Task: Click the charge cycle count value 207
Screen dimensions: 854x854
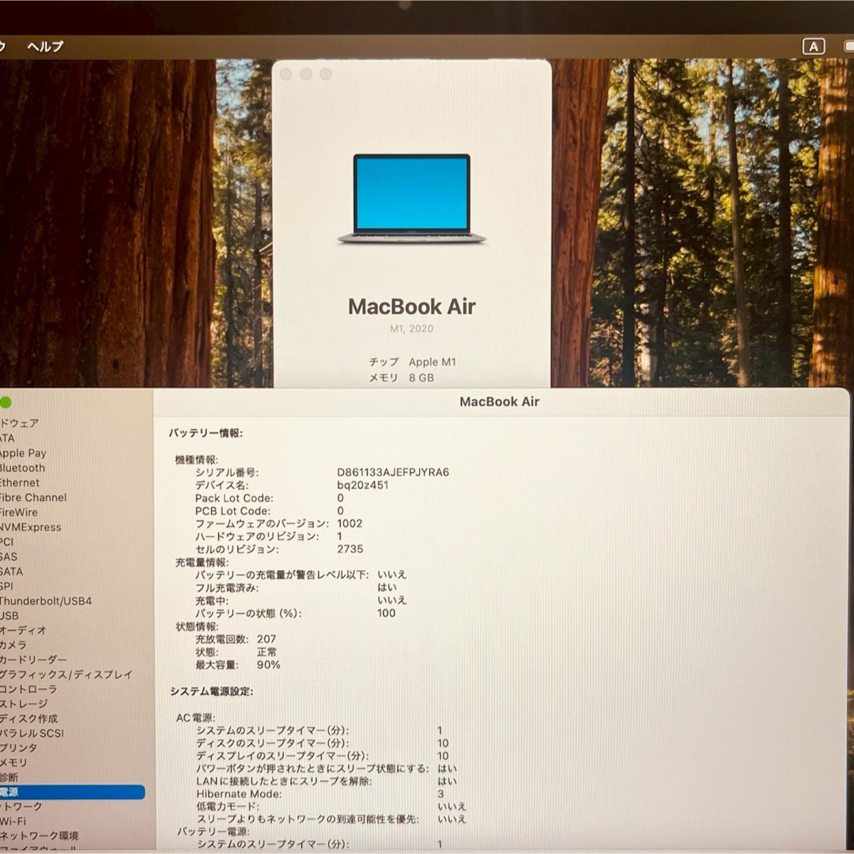Action: (x=266, y=639)
